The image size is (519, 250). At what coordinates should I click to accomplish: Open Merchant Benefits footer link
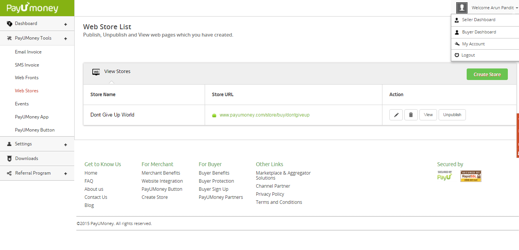tap(161, 173)
